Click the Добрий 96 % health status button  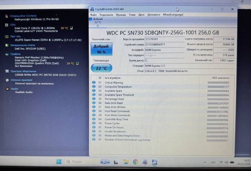[x=101, y=49]
